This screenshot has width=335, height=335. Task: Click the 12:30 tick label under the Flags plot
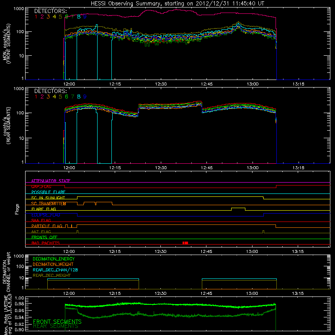click(x=160, y=252)
